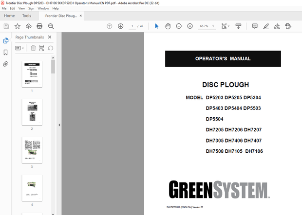The image size is (302, 215).
Task: Select page 4 thumbnail
Action: (x=32, y=188)
